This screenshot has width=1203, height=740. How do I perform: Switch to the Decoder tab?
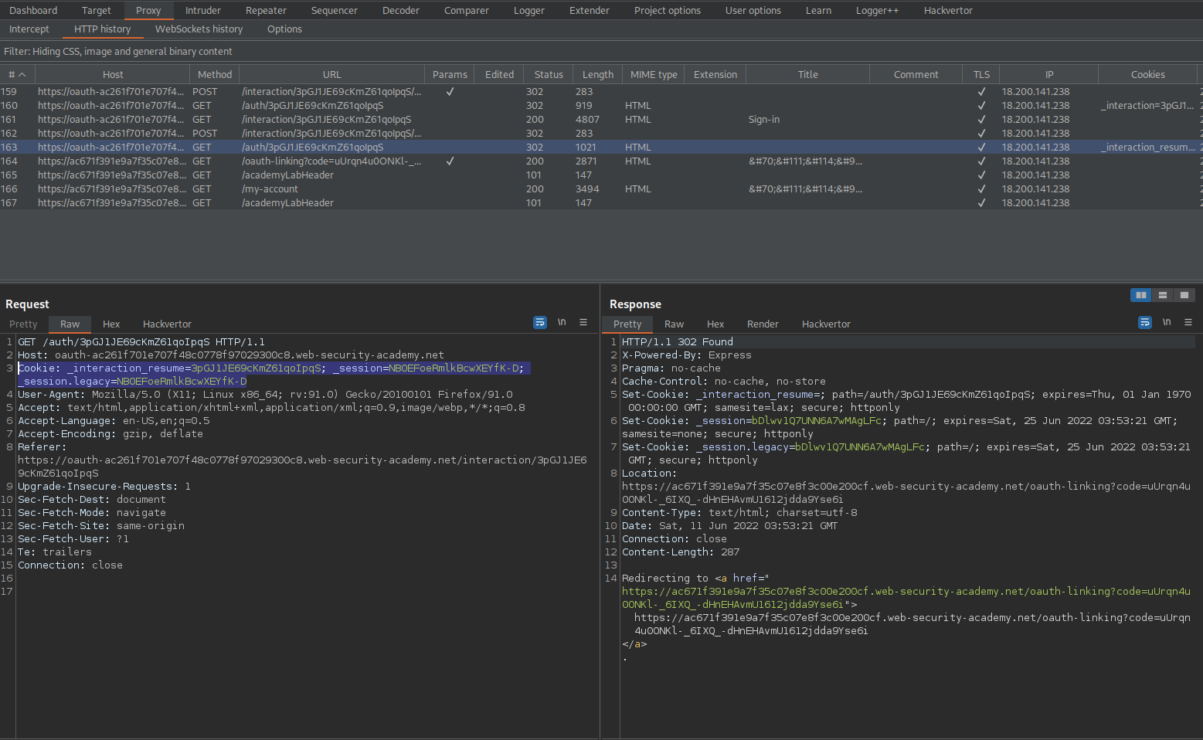(401, 10)
